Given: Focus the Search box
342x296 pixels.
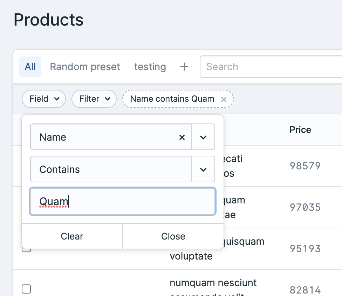Looking at the screenshot, I should [270, 67].
